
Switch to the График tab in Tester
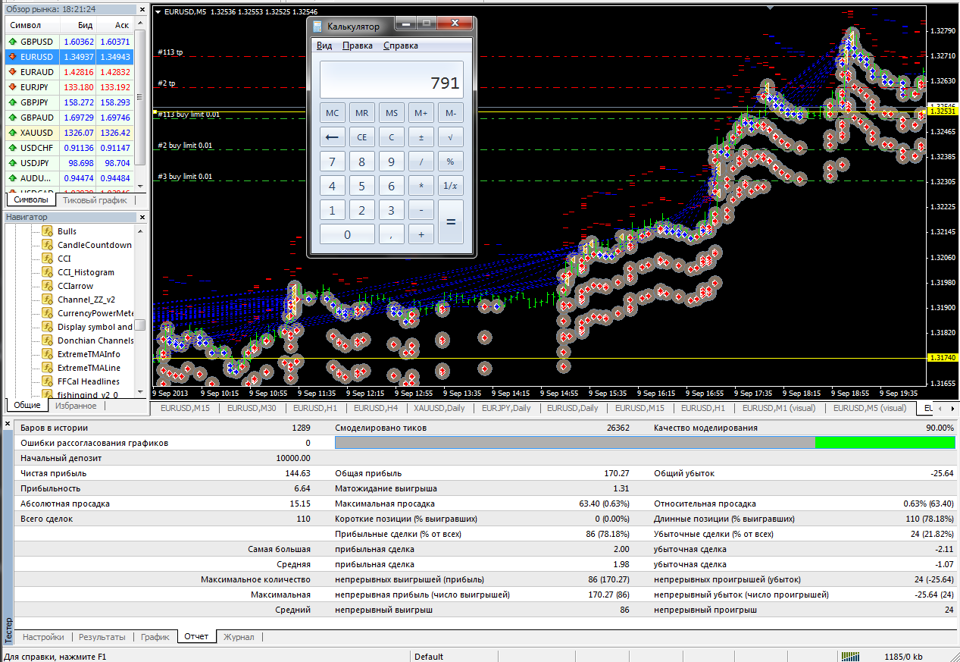click(155, 637)
